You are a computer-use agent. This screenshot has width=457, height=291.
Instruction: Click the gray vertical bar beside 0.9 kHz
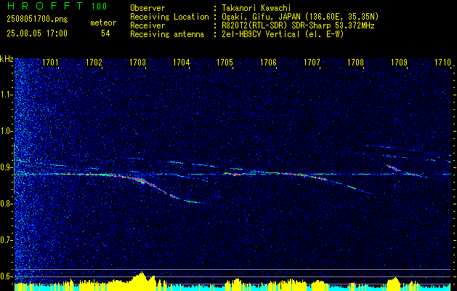[14, 168]
